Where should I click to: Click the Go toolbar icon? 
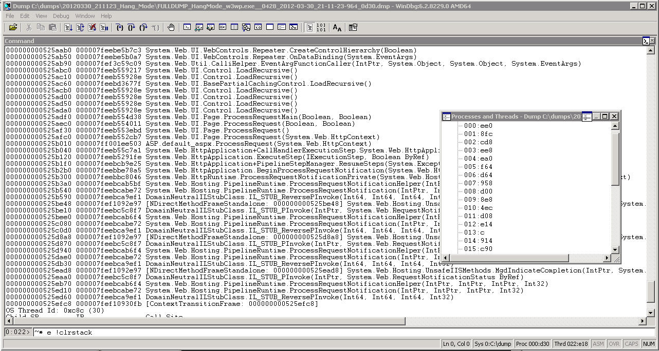pos(68,27)
